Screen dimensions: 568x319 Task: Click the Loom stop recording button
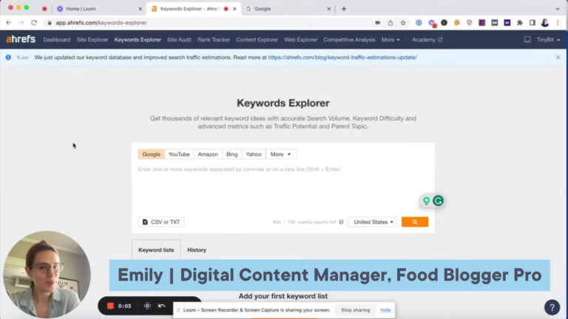coord(110,306)
